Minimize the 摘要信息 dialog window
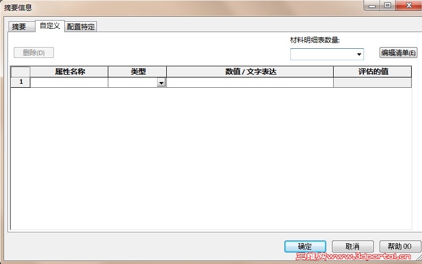Image resolution: width=422 pixels, height=264 pixels. pyautogui.click(x=372, y=5)
